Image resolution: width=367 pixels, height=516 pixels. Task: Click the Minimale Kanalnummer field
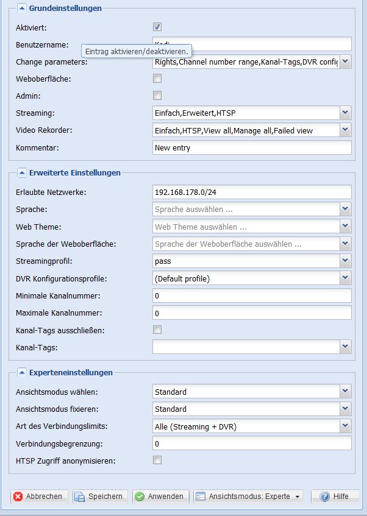[252, 295]
